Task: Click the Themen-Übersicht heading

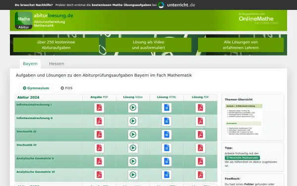Action: tap(239, 100)
